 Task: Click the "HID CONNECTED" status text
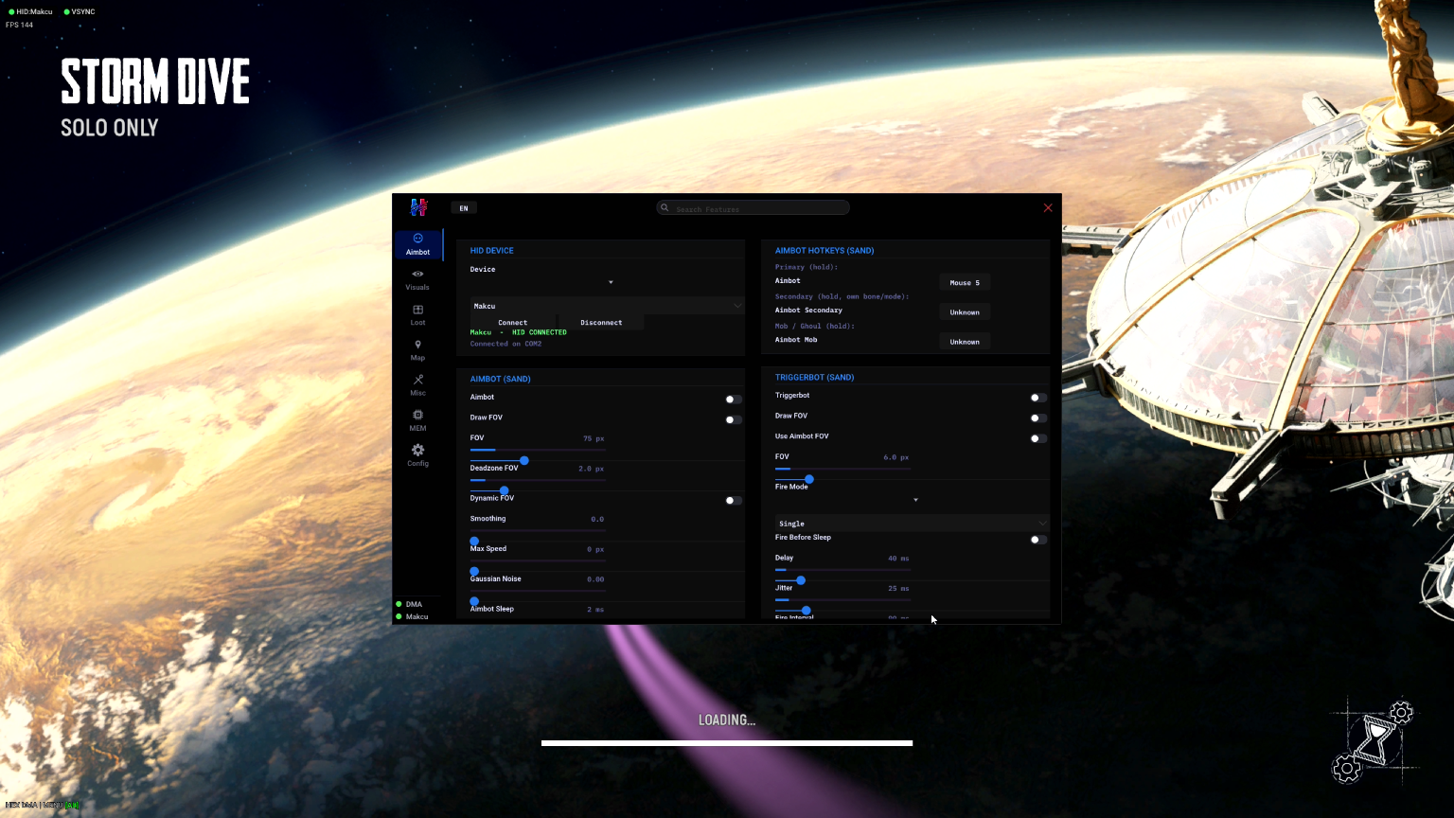click(540, 332)
